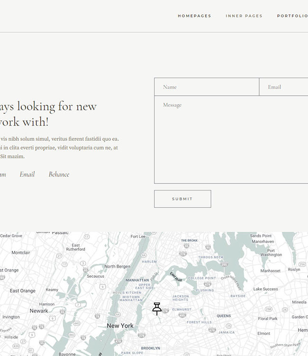Viewport: 308px width, 356px height.
Task: Click the pushpin marker on the map
Action: 157,309
